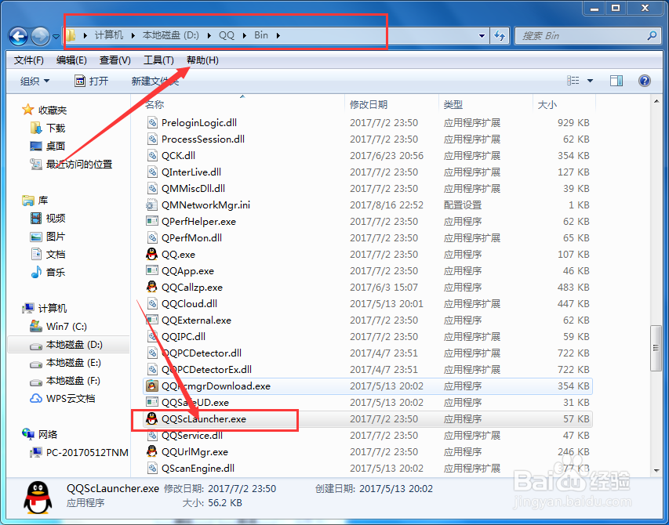
Task: Select the PreloginLogic.dll file icon
Action: pos(152,123)
